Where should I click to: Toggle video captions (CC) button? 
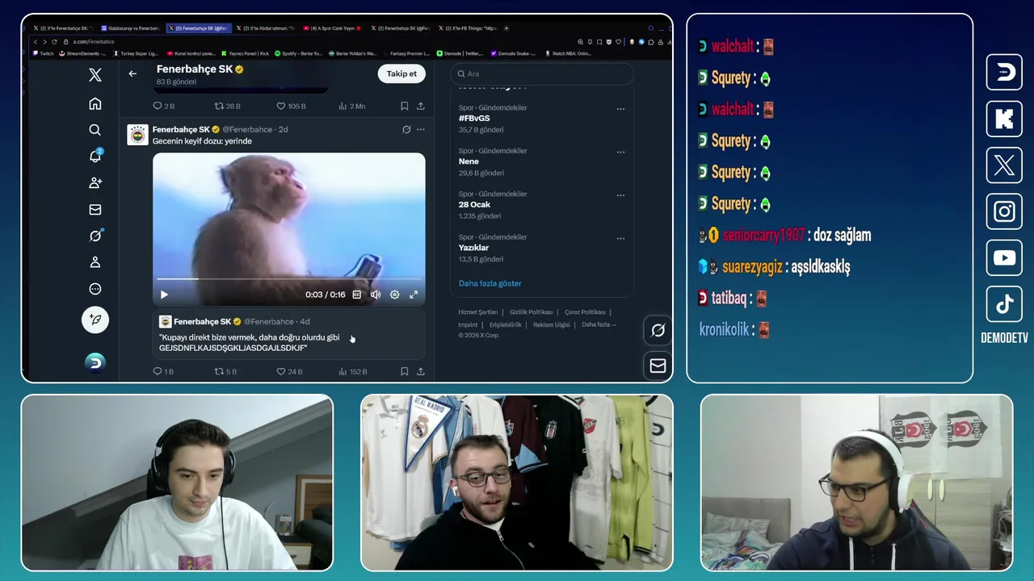[x=356, y=295]
